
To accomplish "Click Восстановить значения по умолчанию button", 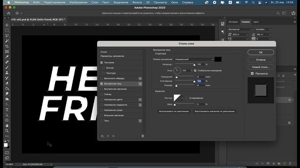I will point(215,112).
